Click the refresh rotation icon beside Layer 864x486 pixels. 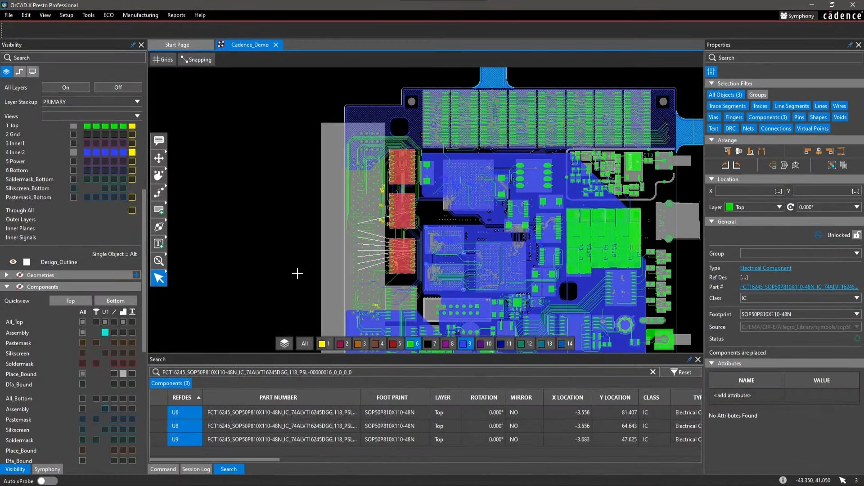click(x=791, y=207)
